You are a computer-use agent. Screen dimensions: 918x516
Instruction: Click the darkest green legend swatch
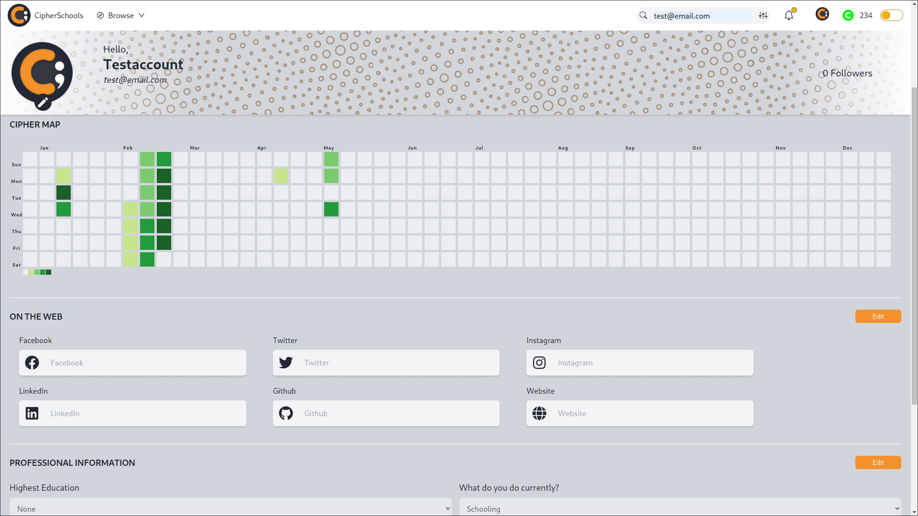[x=49, y=272]
